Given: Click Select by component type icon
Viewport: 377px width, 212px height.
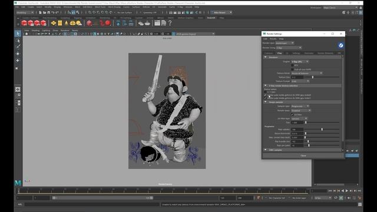Looking at the screenshot, I should pyautogui.click(x=77, y=12).
